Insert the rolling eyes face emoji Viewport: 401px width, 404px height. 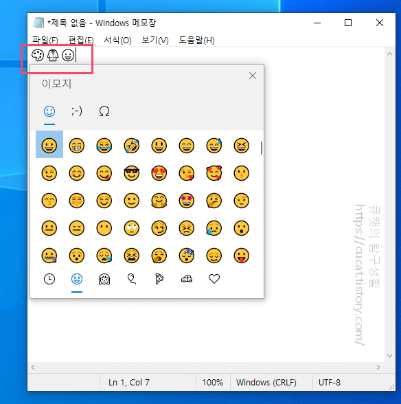click(132, 228)
